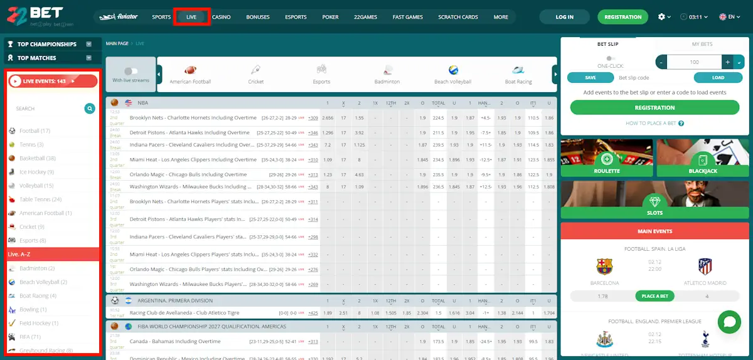
Task: Click odds 2.656 for Brooklyn Nets win
Action: pyautogui.click(x=327, y=118)
